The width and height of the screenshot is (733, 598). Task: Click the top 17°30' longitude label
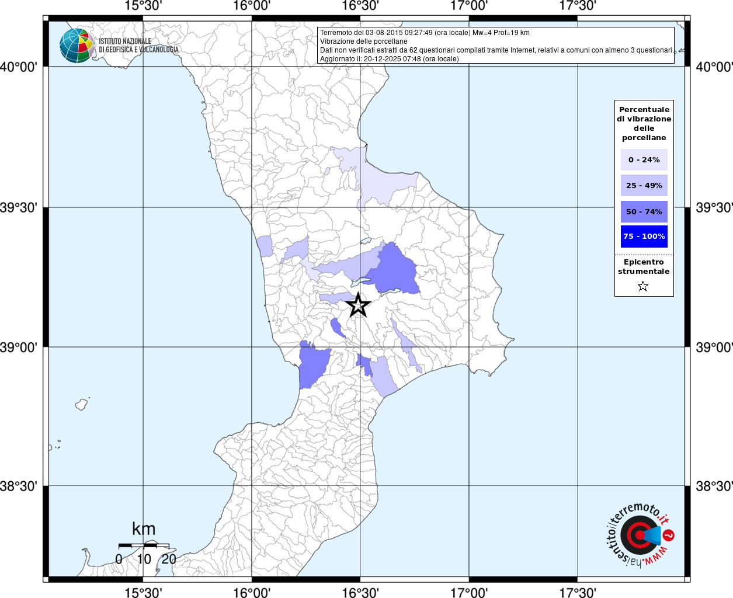[578, 6]
